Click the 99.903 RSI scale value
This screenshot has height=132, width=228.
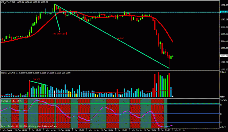[x=224, y=100]
